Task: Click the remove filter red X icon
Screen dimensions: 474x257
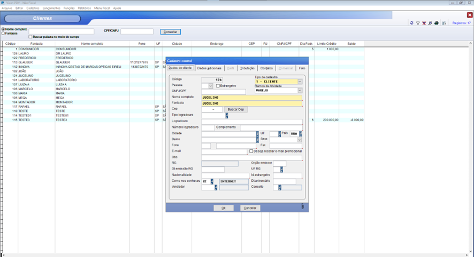Action: (x=424, y=23)
